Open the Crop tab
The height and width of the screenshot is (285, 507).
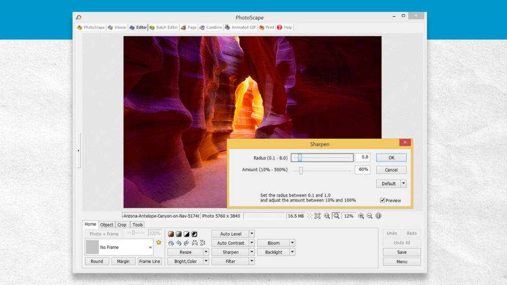coord(122,224)
